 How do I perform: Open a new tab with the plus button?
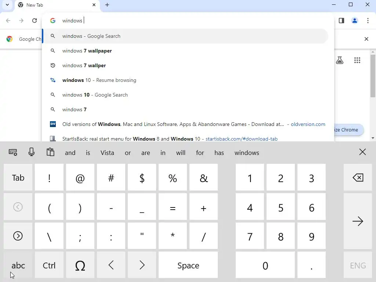click(107, 5)
